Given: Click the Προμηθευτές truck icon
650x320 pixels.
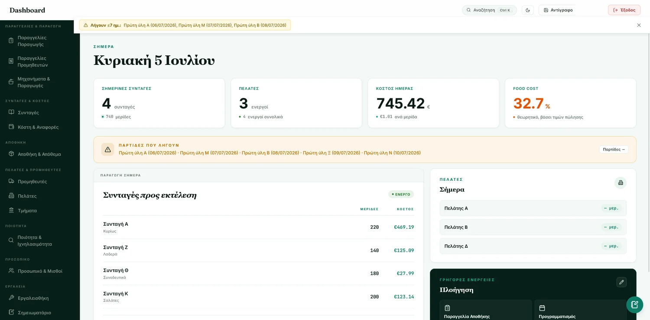Looking at the screenshot, I should pos(12,182).
